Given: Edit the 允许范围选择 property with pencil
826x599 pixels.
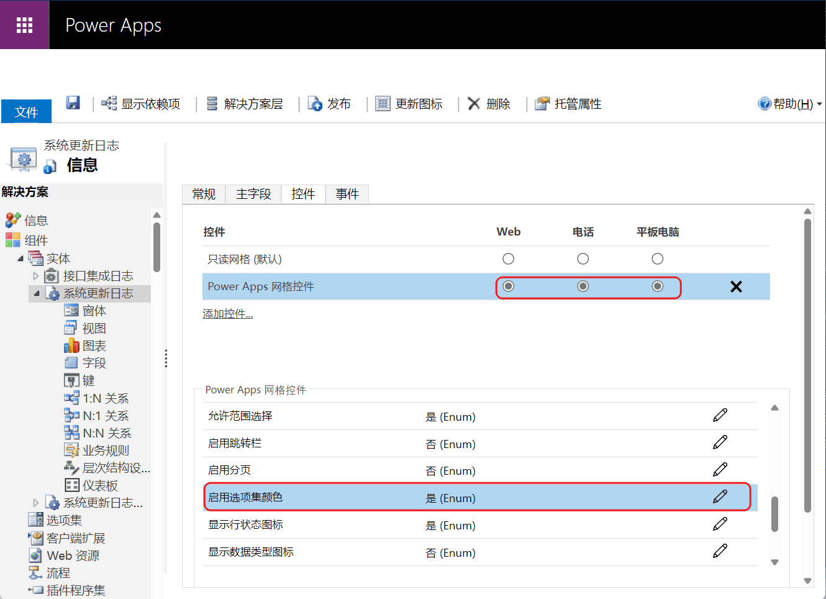Looking at the screenshot, I should 720,415.
